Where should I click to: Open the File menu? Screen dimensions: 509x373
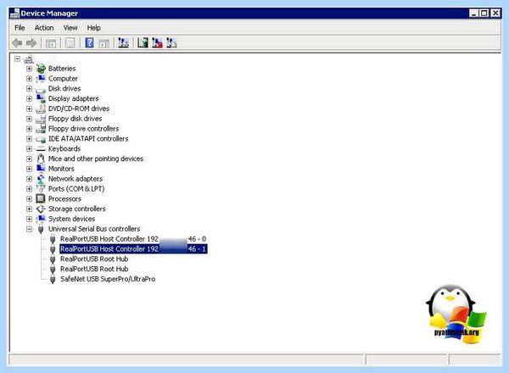20,28
